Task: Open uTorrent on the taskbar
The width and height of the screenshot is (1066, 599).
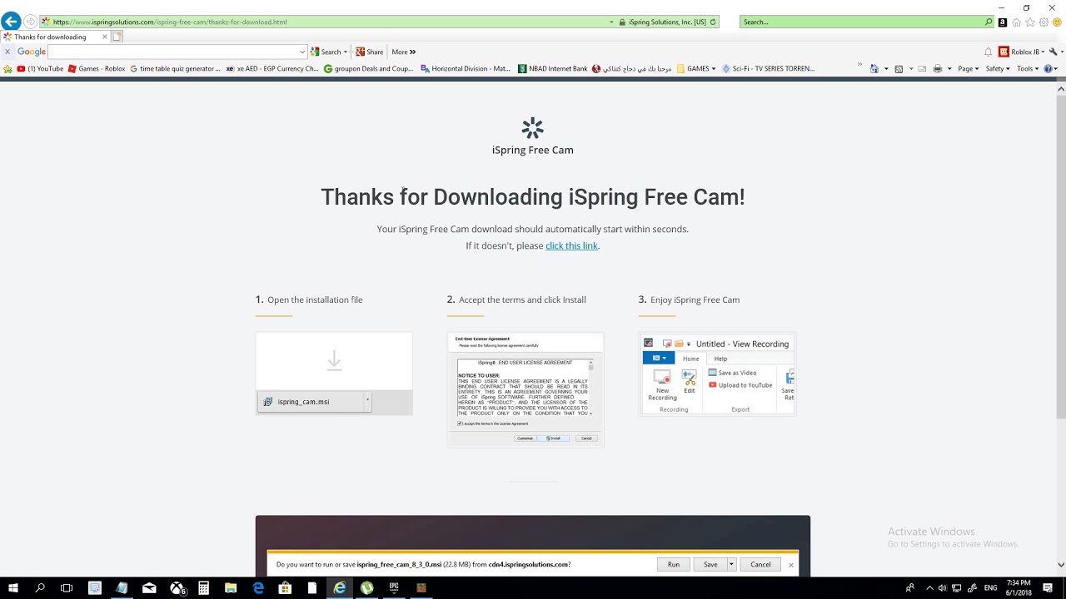Action: (366, 588)
